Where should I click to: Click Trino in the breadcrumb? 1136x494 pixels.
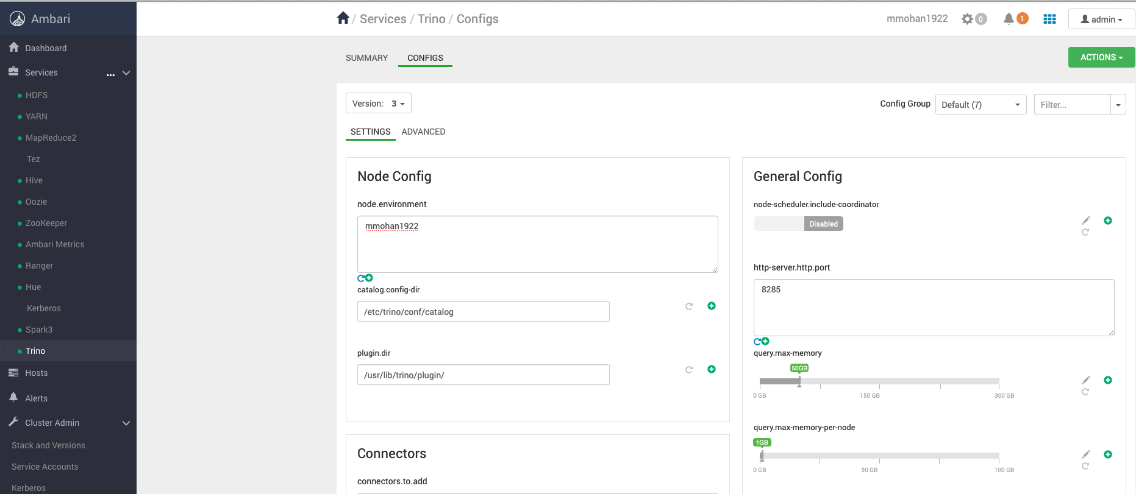click(432, 19)
